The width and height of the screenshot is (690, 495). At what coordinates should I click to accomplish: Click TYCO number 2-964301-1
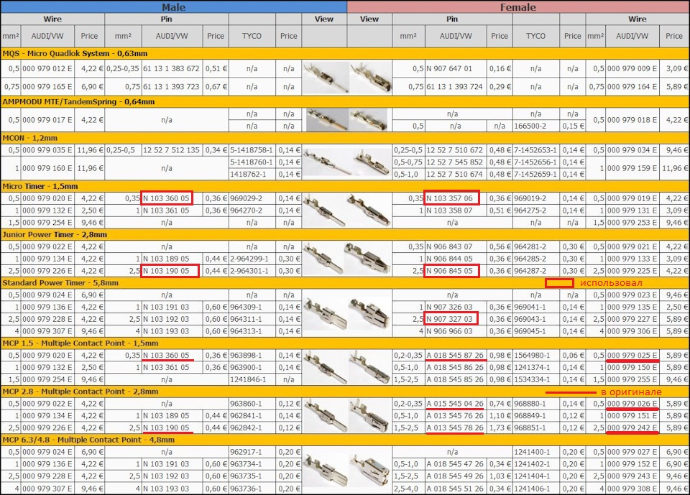click(x=249, y=271)
